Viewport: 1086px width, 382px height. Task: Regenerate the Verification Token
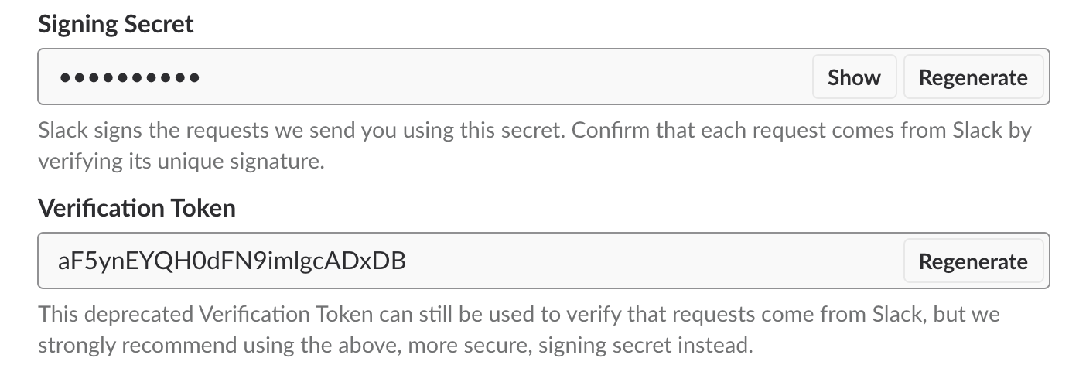972,261
